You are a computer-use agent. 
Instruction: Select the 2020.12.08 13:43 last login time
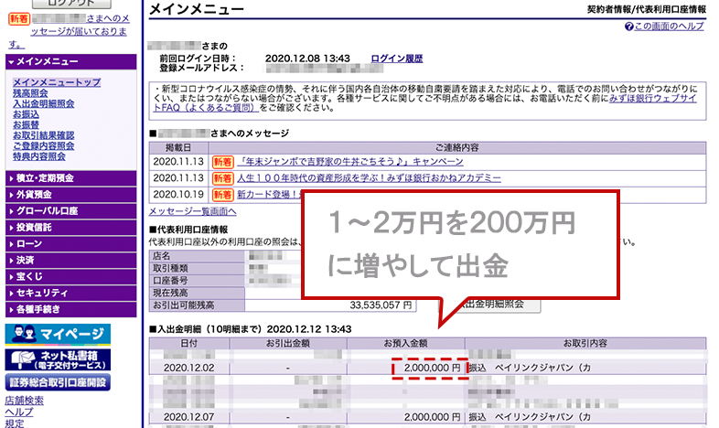[x=307, y=59]
